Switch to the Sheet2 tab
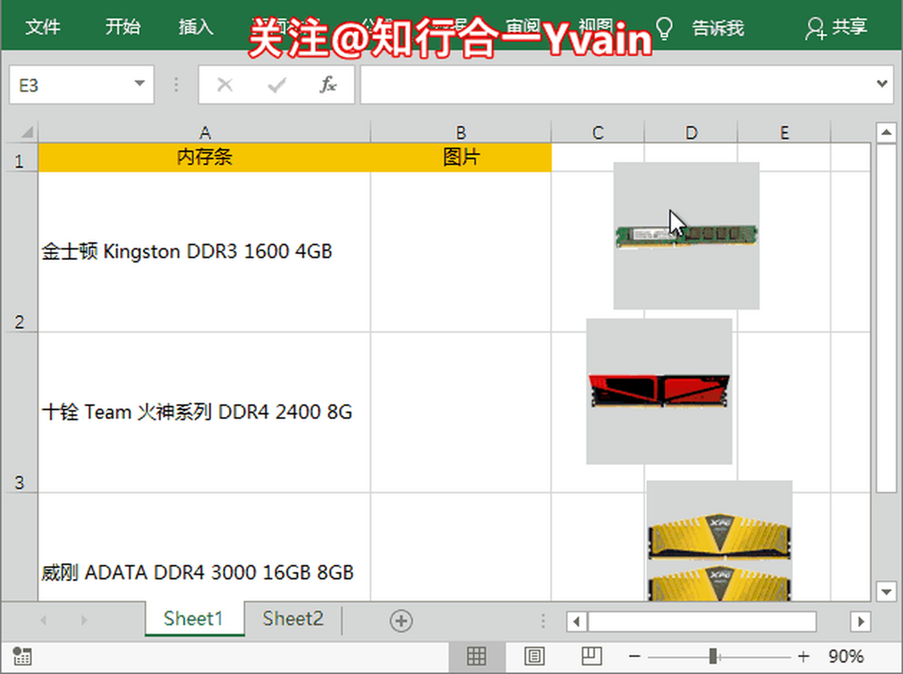The height and width of the screenshot is (674, 903). (293, 619)
